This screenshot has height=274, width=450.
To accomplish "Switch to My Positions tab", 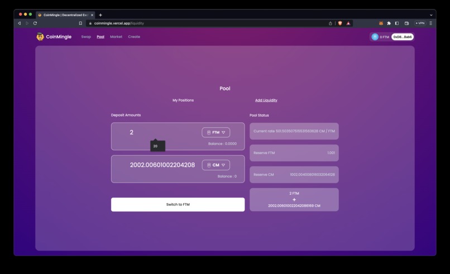I will point(183,100).
